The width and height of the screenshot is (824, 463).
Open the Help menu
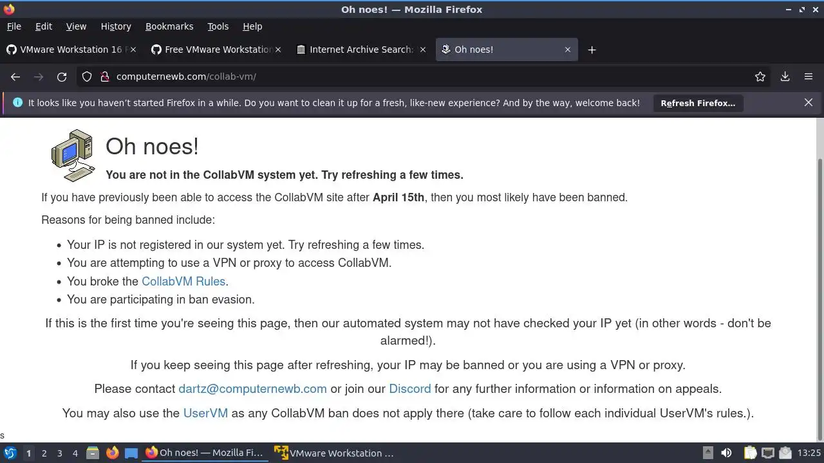252,26
